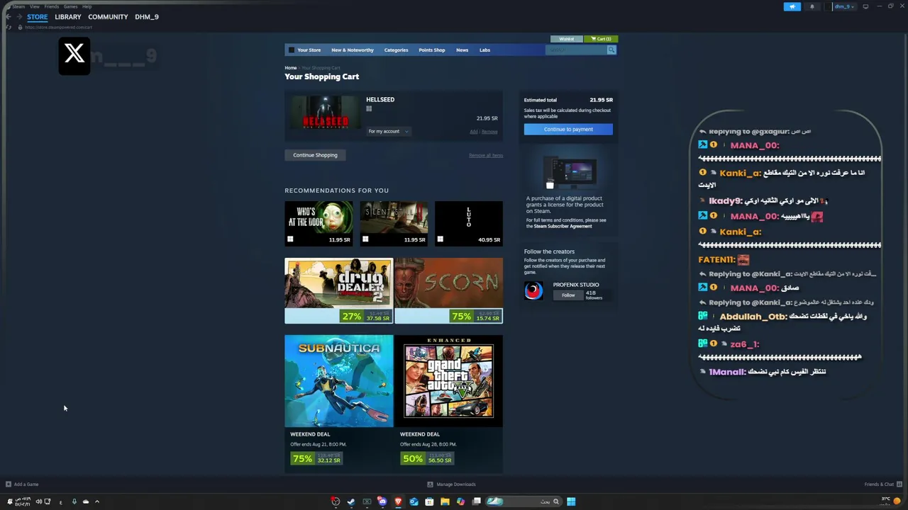
Task: Open New & Noteworthy store menu
Action: [x=353, y=50]
